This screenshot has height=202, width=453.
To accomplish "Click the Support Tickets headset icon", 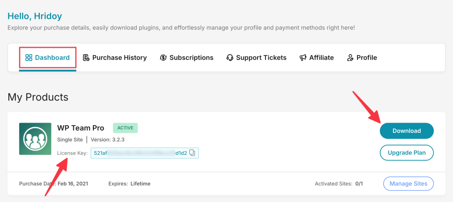I will [230, 58].
